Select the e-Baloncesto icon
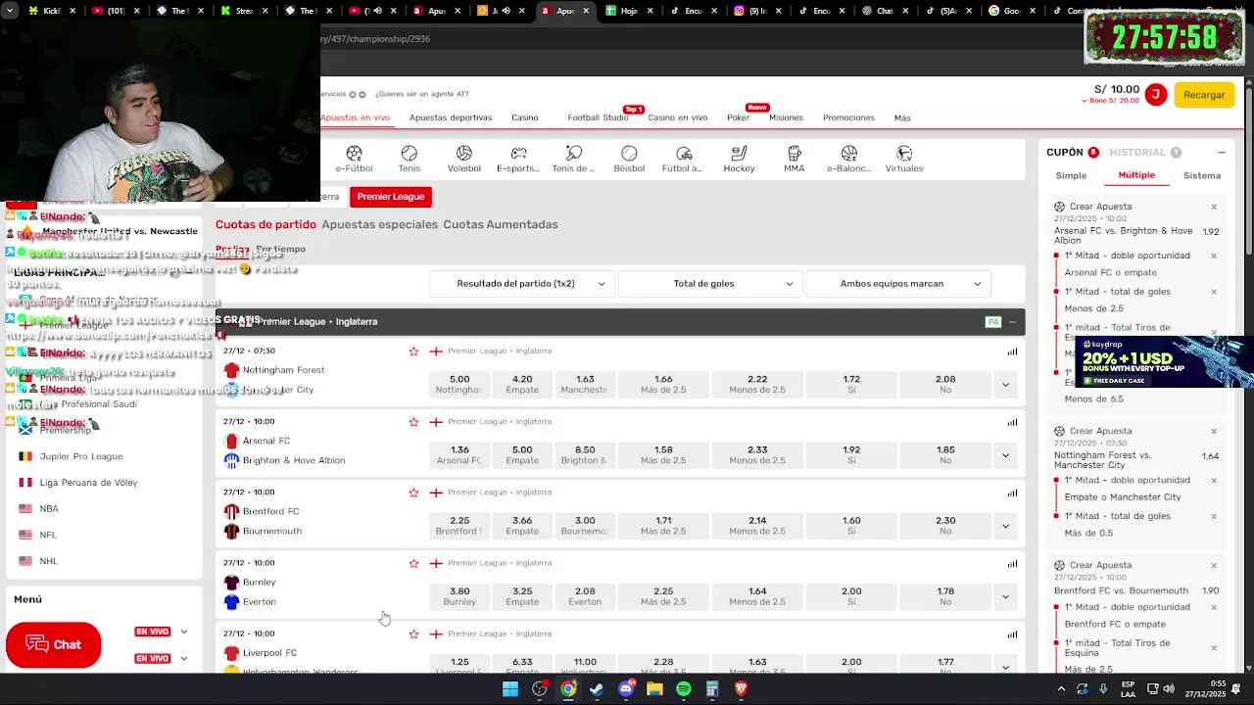The height and width of the screenshot is (705, 1254). 848,159
